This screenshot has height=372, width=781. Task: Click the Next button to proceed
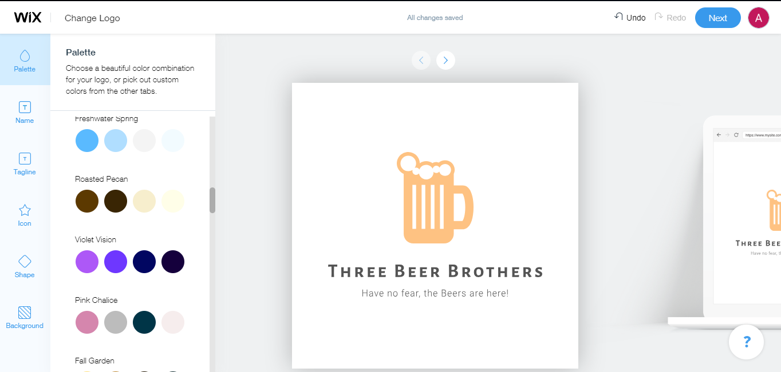pyautogui.click(x=717, y=18)
